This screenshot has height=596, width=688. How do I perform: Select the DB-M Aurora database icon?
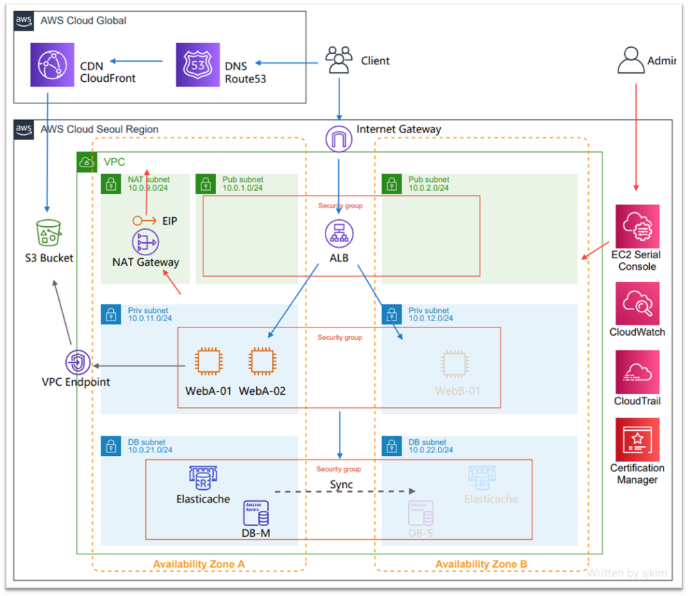coord(255,513)
